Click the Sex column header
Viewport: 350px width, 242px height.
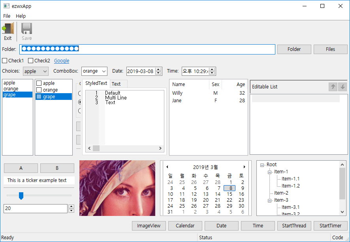tap(215, 84)
